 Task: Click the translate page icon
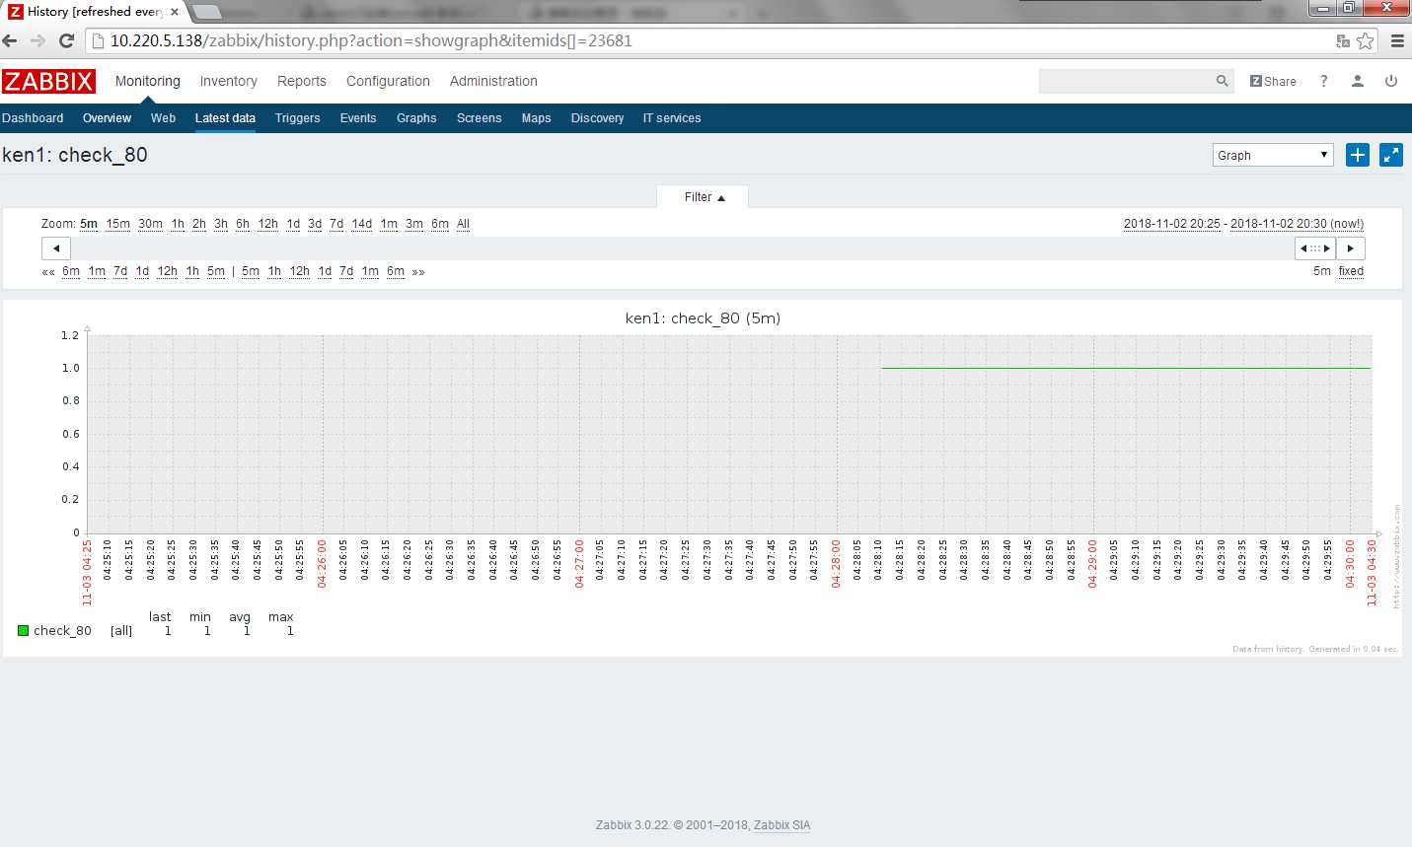coord(1343,40)
